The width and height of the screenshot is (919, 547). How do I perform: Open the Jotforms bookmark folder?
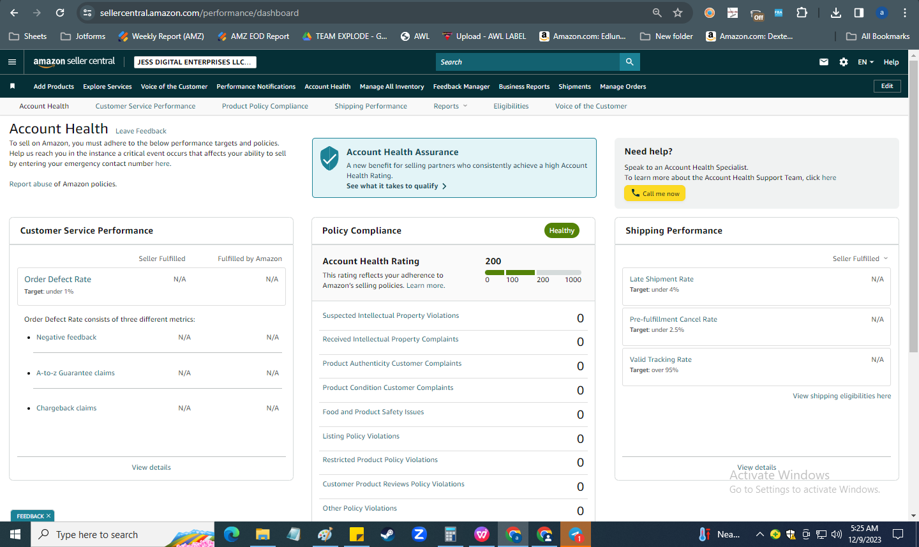[83, 36]
